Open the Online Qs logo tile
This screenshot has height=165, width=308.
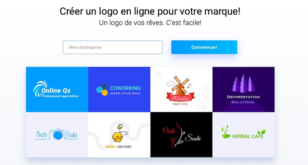pyautogui.click(x=57, y=90)
